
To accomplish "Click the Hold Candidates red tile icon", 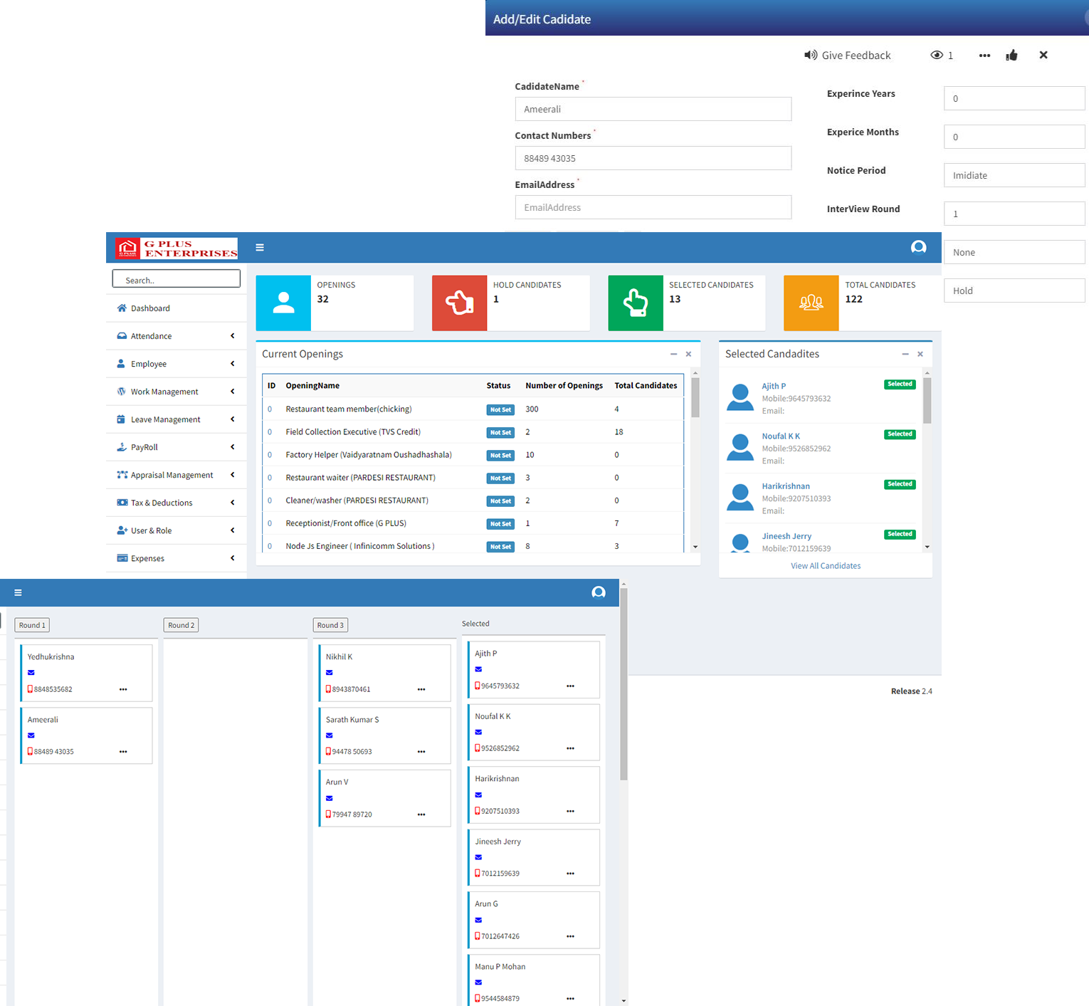I will click(459, 303).
